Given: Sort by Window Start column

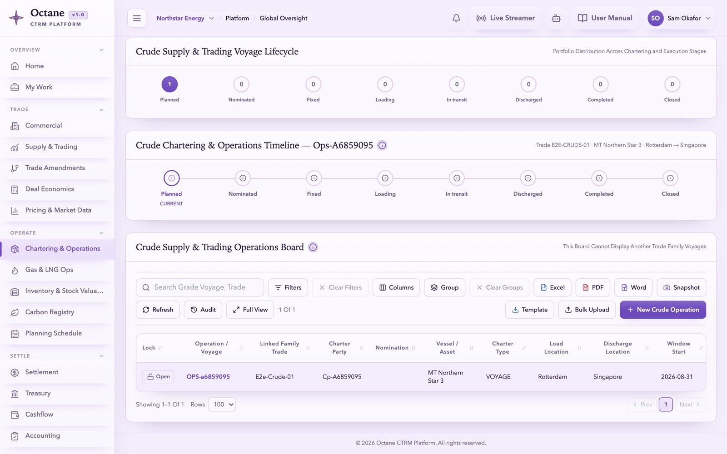Looking at the screenshot, I should tap(701, 348).
